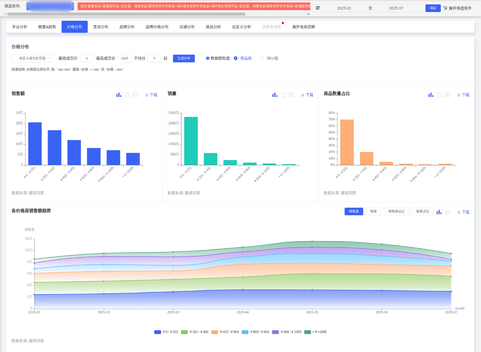Switch 商品数量占比 chart to pie view

(x=439, y=95)
